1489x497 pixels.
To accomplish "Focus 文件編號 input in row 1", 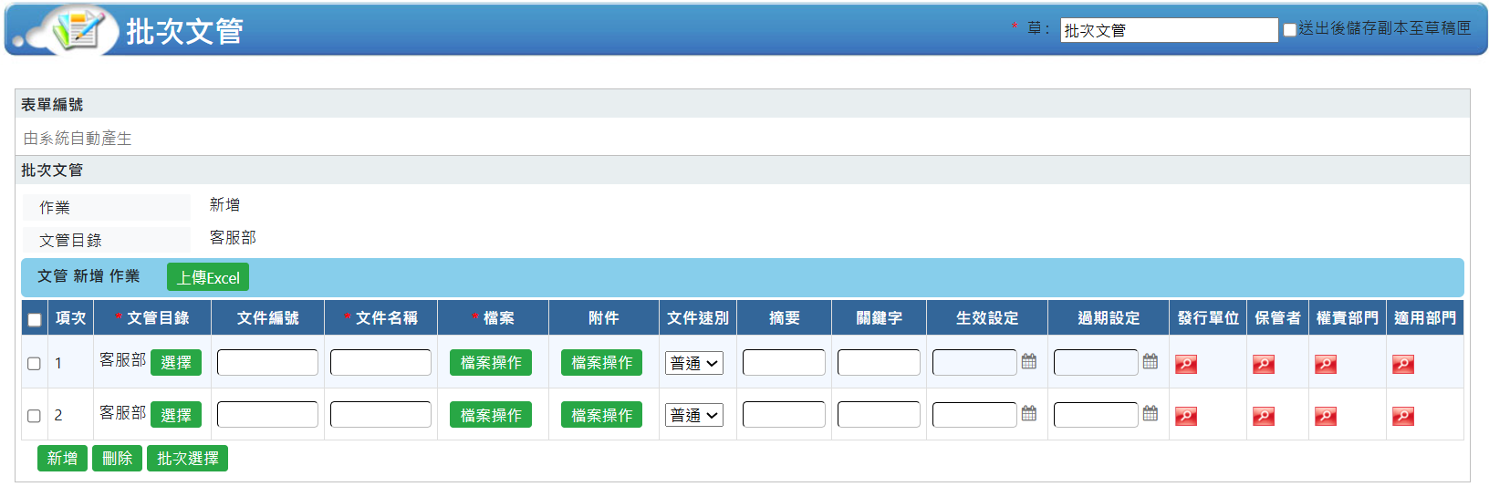I will (x=267, y=363).
